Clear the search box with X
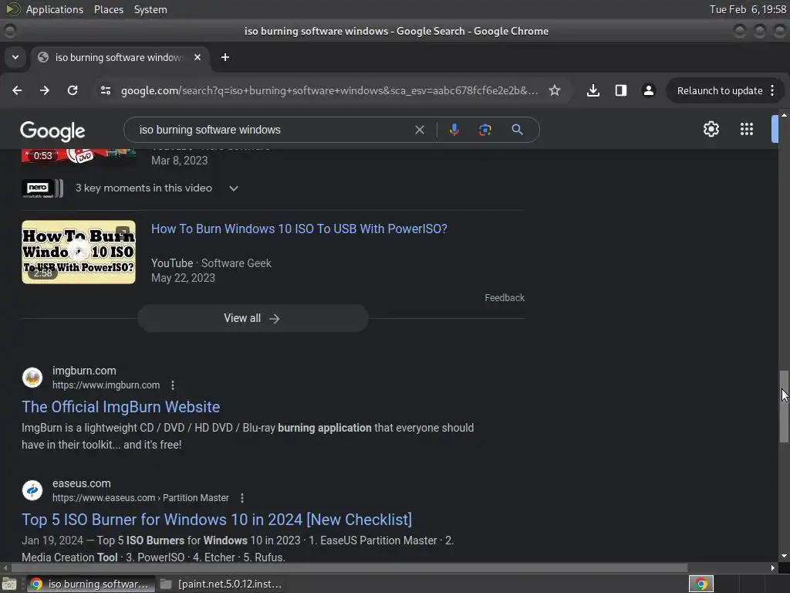The height and width of the screenshot is (593, 790). [419, 130]
